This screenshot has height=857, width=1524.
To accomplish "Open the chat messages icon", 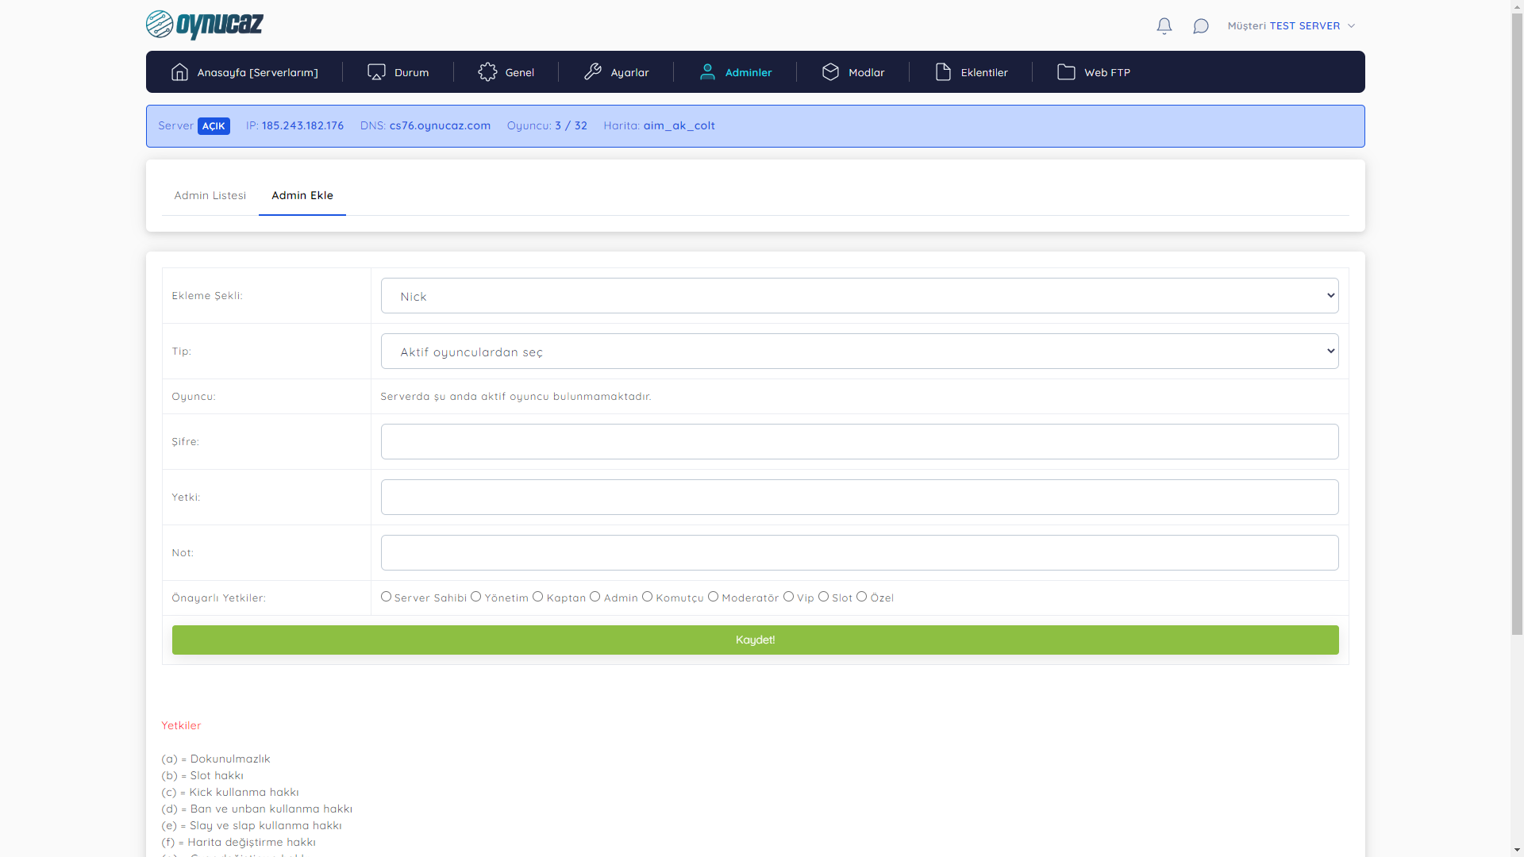I will (1200, 26).
